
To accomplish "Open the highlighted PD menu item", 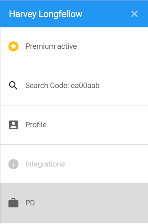I will coord(74,203).
